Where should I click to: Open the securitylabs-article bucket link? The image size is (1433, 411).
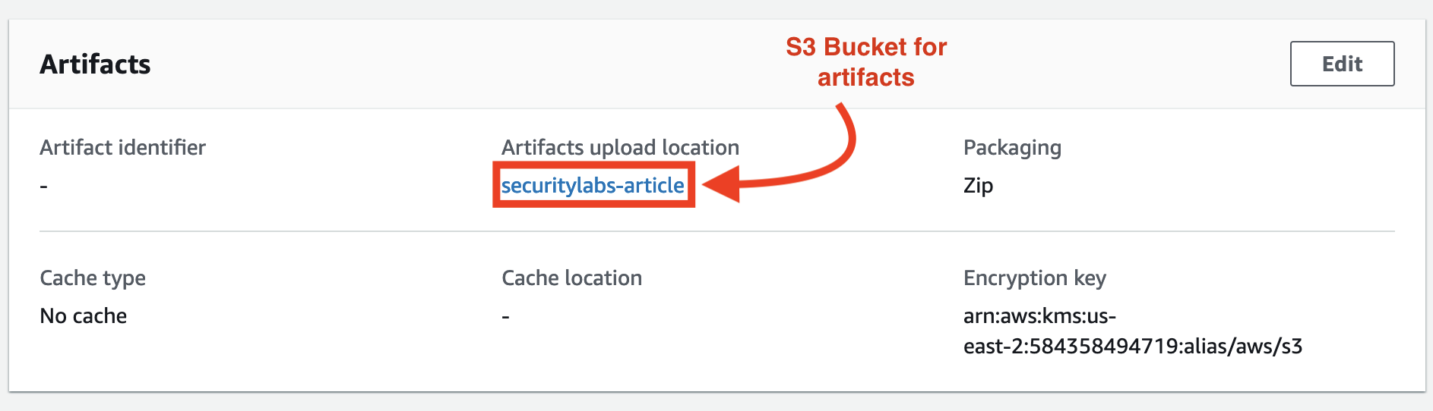593,185
